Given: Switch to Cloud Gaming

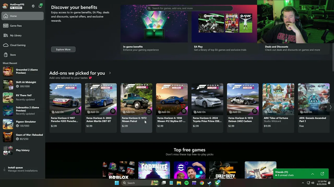Looking at the screenshot, I should tap(22, 45).
